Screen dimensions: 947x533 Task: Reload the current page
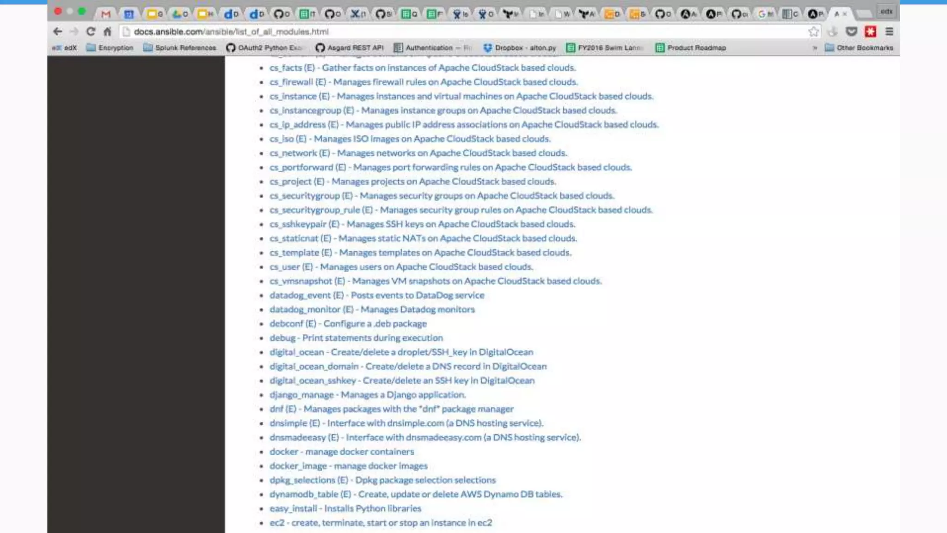click(x=91, y=31)
